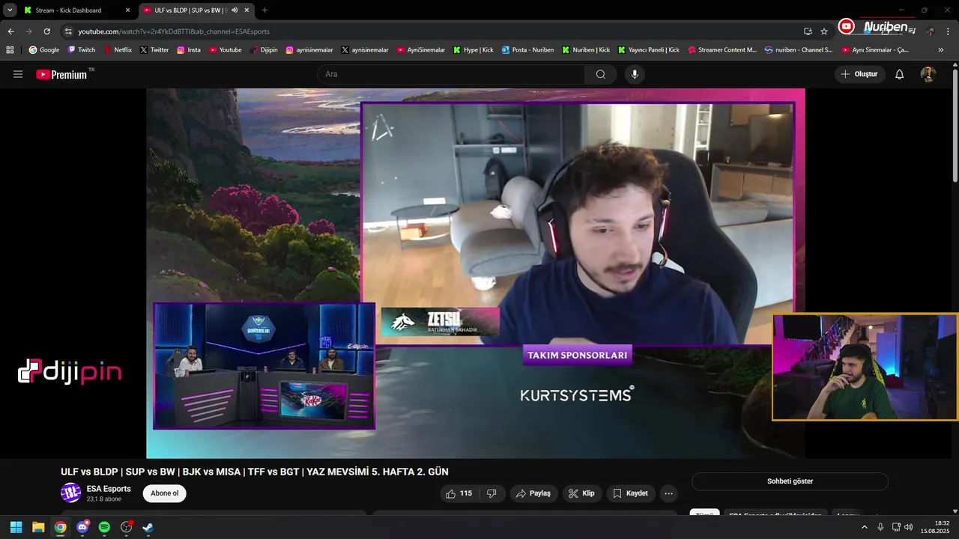Image resolution: width=959 pixels, height=539 pixels.
Task: Click Abone ol subscribe button
Action: click(165, 493)
